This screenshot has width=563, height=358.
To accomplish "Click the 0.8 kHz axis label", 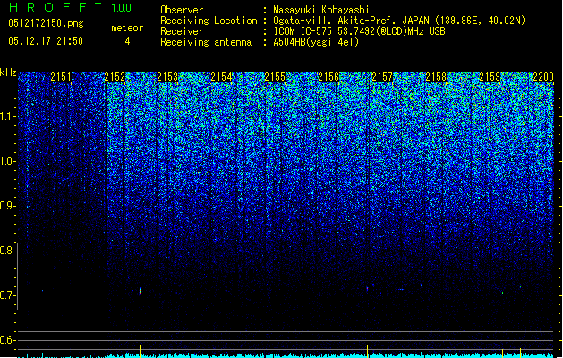I will click(x=8, y=251).
